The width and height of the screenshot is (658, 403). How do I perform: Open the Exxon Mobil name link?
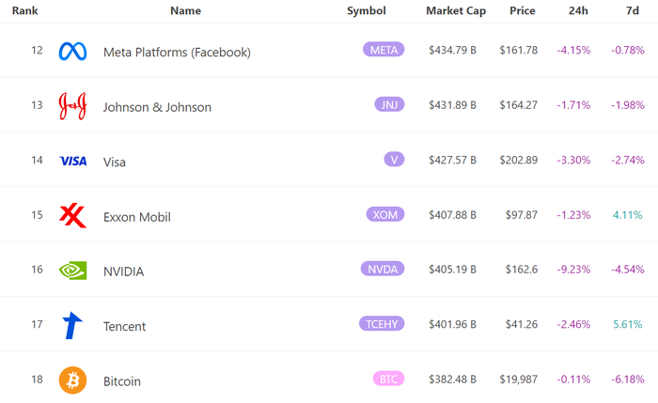pyautogui.click(x=137, y=217)
